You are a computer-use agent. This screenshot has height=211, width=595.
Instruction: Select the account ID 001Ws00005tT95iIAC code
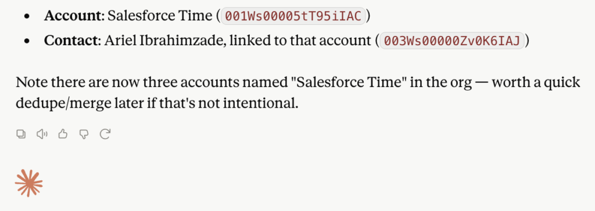point(293,16)
